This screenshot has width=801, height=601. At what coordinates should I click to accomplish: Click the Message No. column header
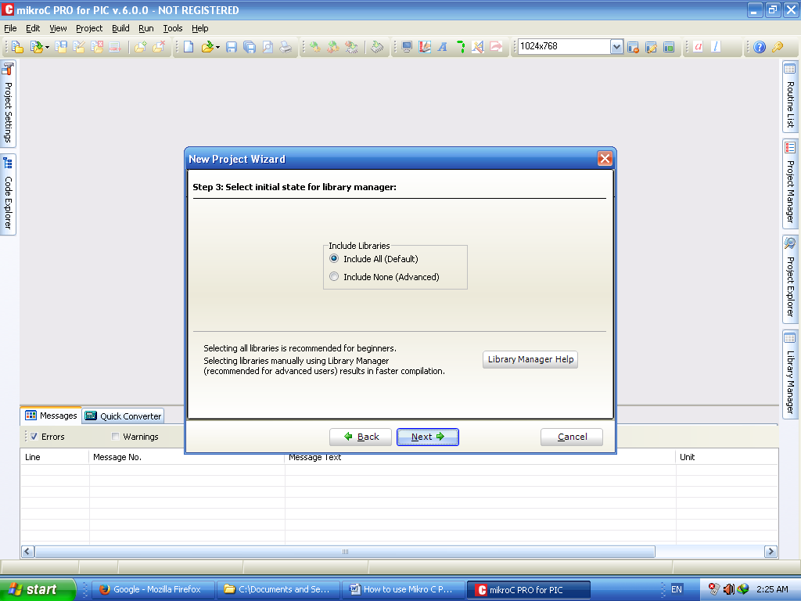click(x=186, y=457)
